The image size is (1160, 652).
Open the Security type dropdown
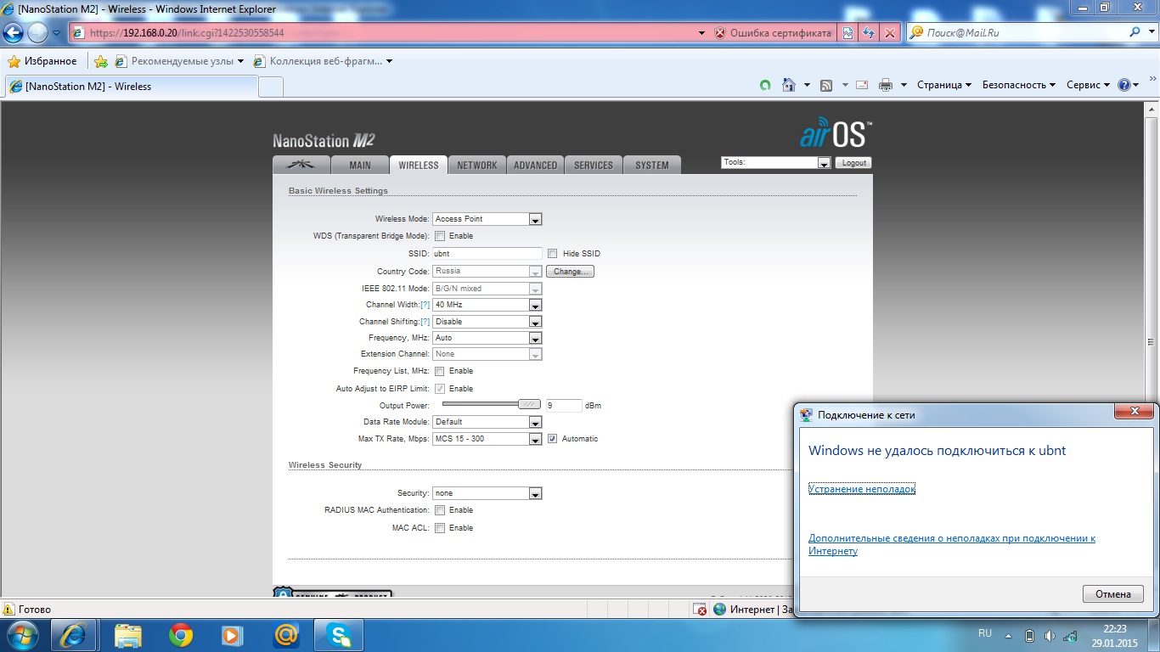pyautogui.click(x=487, y=493)
